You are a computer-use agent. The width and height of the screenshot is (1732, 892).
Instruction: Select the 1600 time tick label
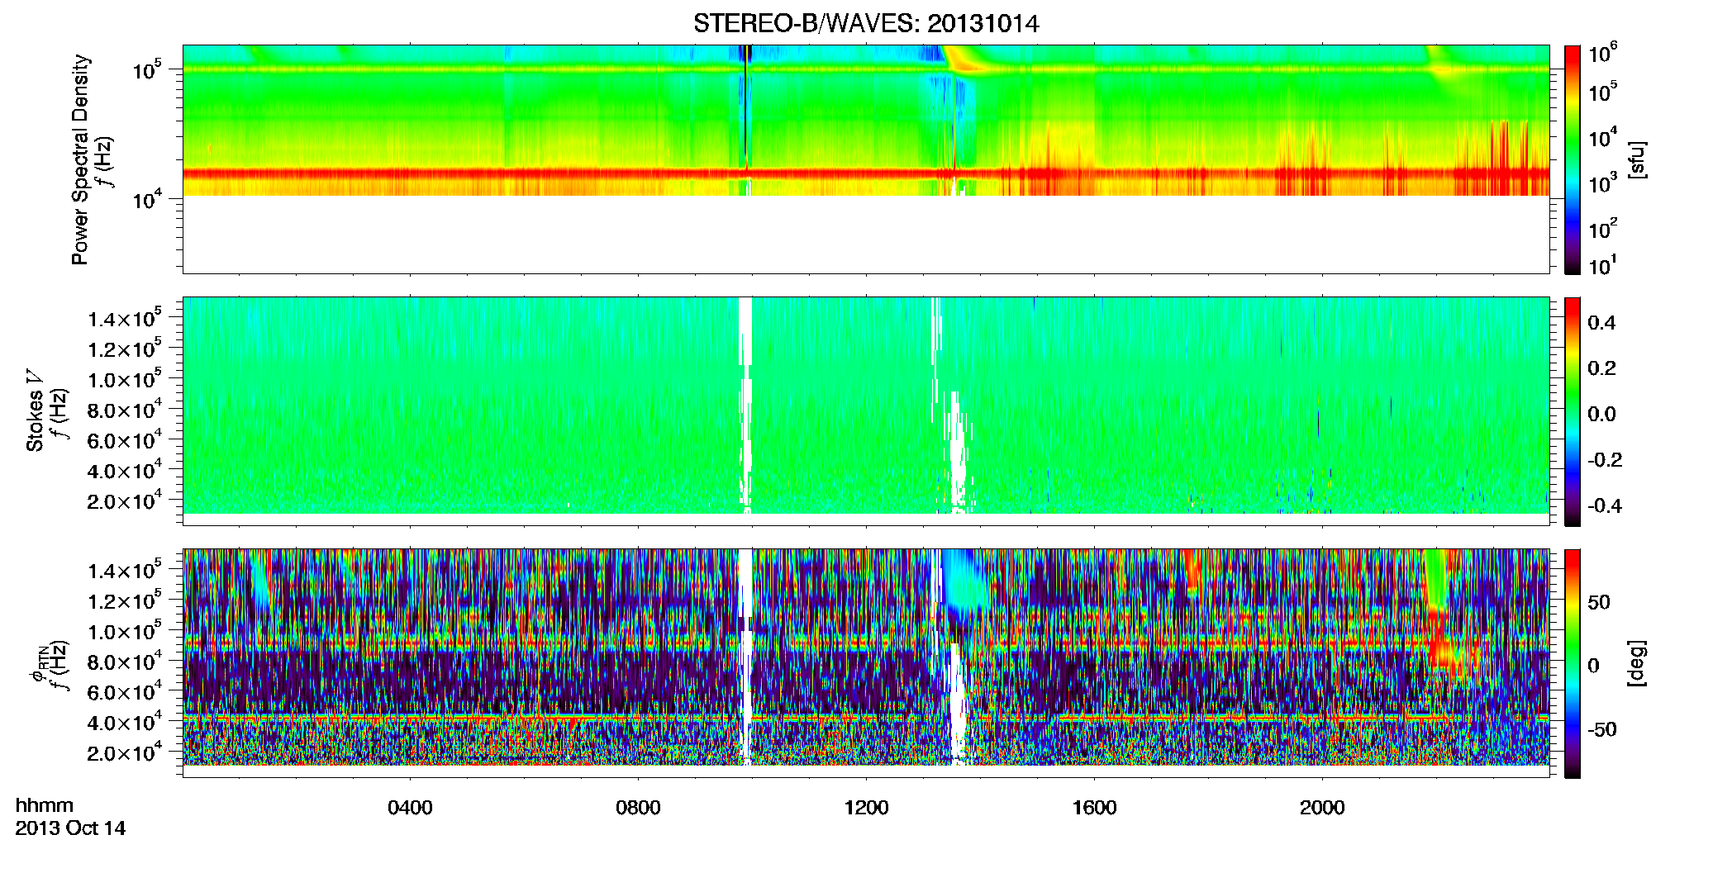coord(1094,808)
